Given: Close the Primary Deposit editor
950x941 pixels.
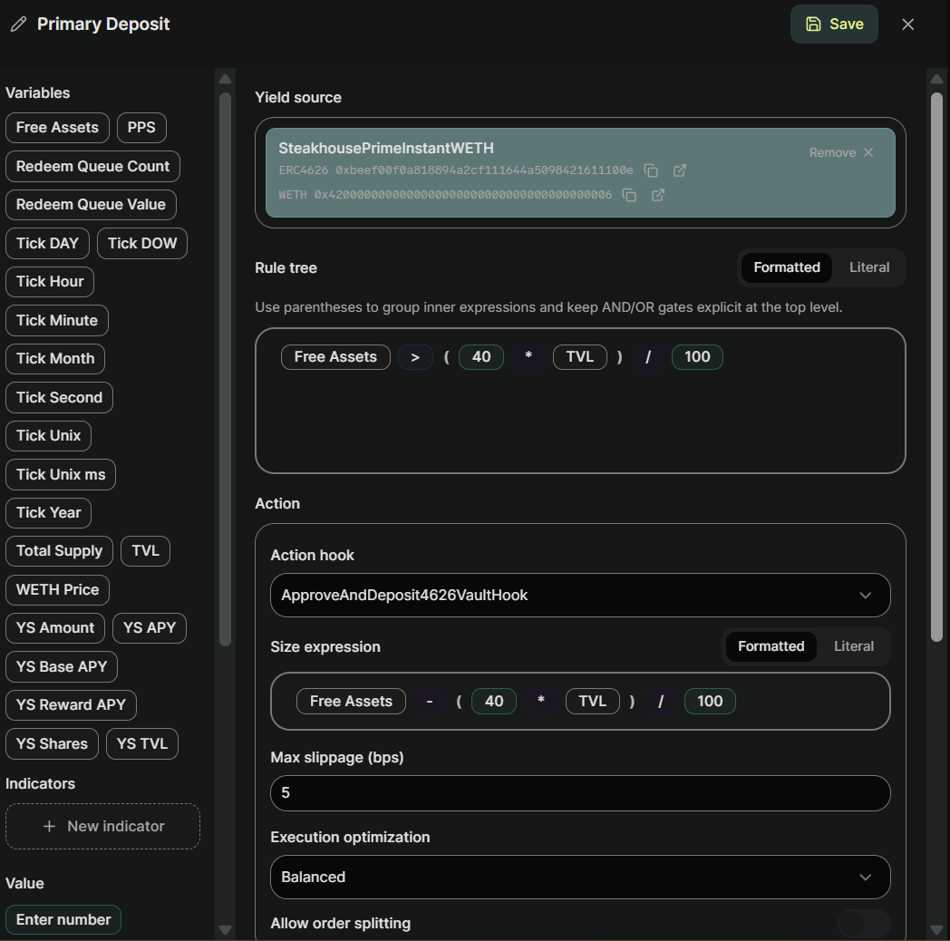Looking at the screenshot, I should click(907, 24).
